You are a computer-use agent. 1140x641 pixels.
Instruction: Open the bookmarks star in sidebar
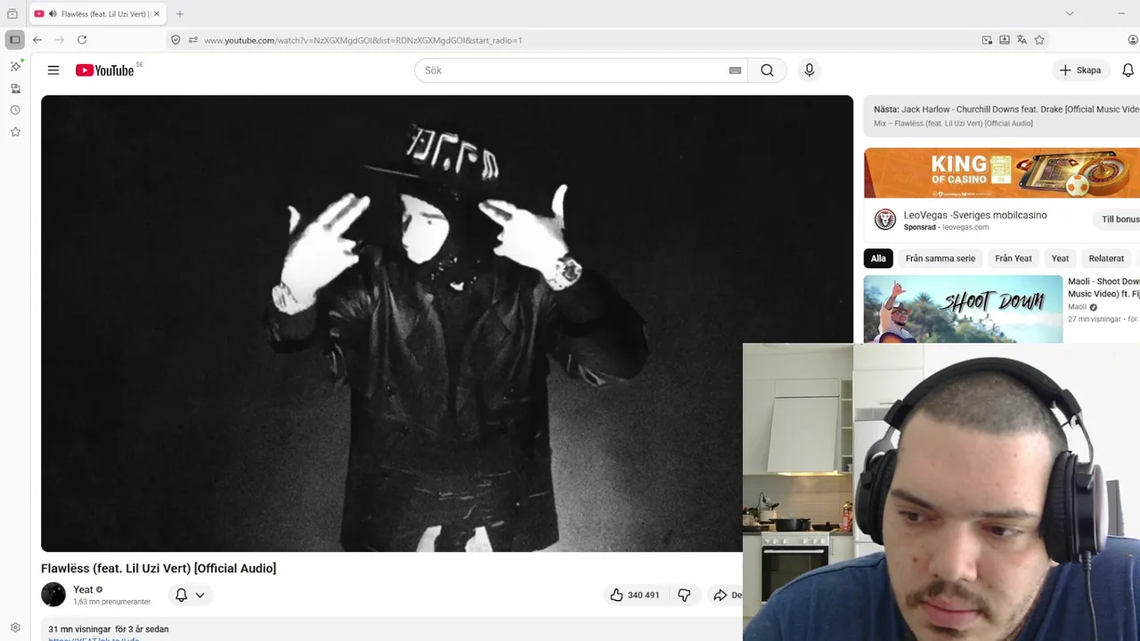pos(15,132)
